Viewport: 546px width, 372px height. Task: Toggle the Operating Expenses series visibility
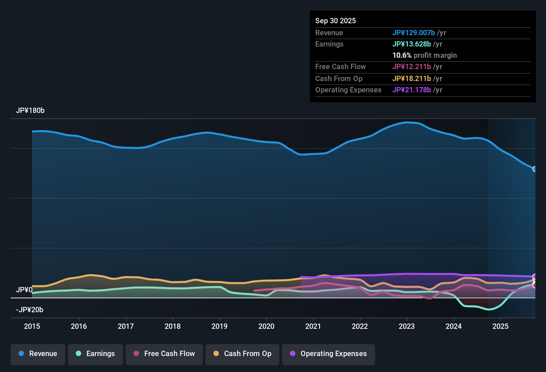click(x=328, y=354)
